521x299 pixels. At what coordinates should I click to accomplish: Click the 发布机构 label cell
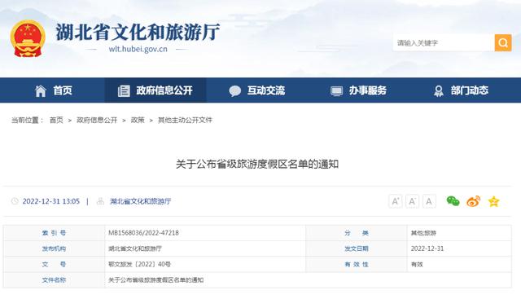[x=54, y=248]
